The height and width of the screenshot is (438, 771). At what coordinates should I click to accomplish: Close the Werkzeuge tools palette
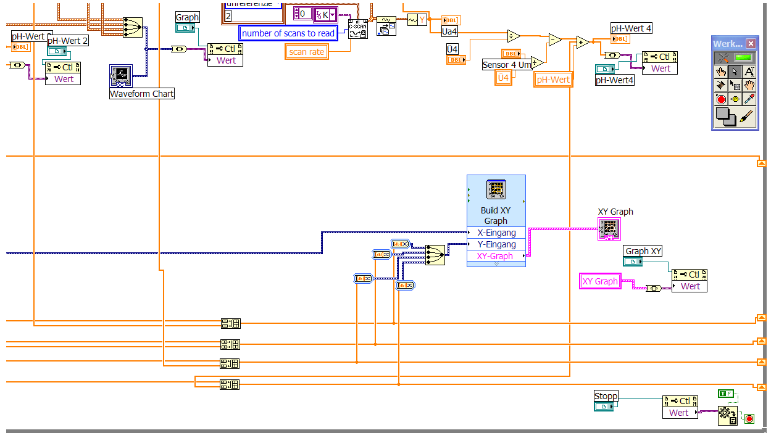tap(751, 44)
